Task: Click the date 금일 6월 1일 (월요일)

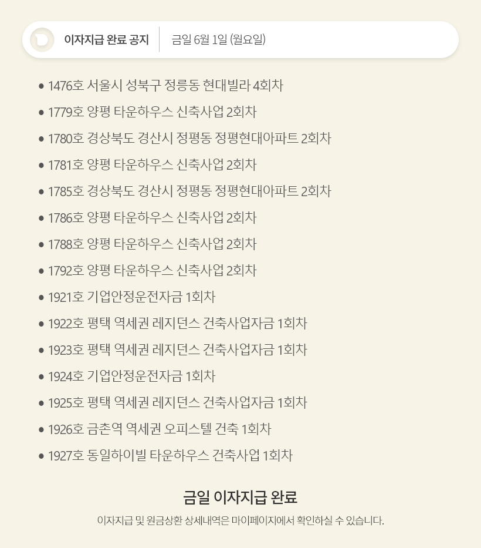Action: coord(218,40)
